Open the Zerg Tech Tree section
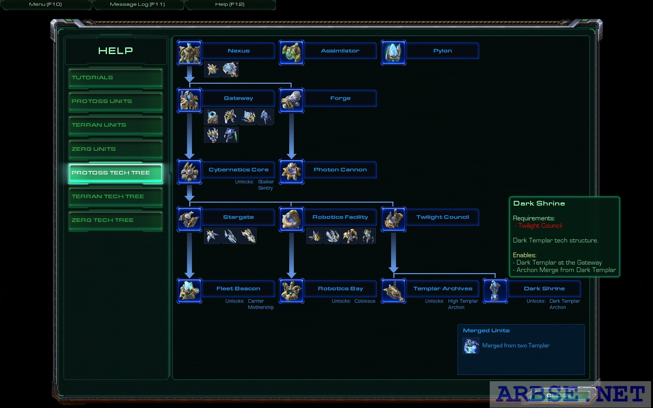653x408 pixels. [x=115, y=220]
